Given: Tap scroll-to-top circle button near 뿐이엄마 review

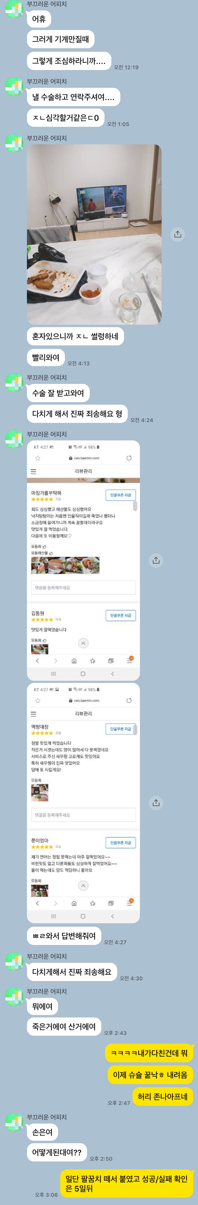Looking at the screenshot, I should tap(83, 886).
